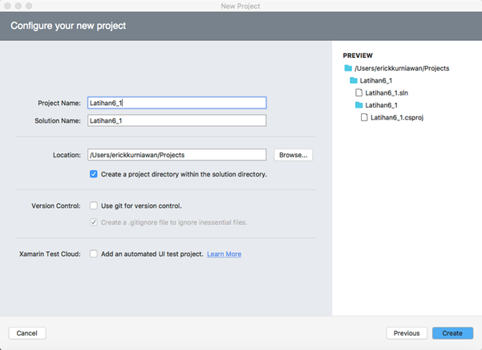Go back with the Previous button
This screenshot has width=482, height=350.
pyautogui.click(x=407, y=333)
